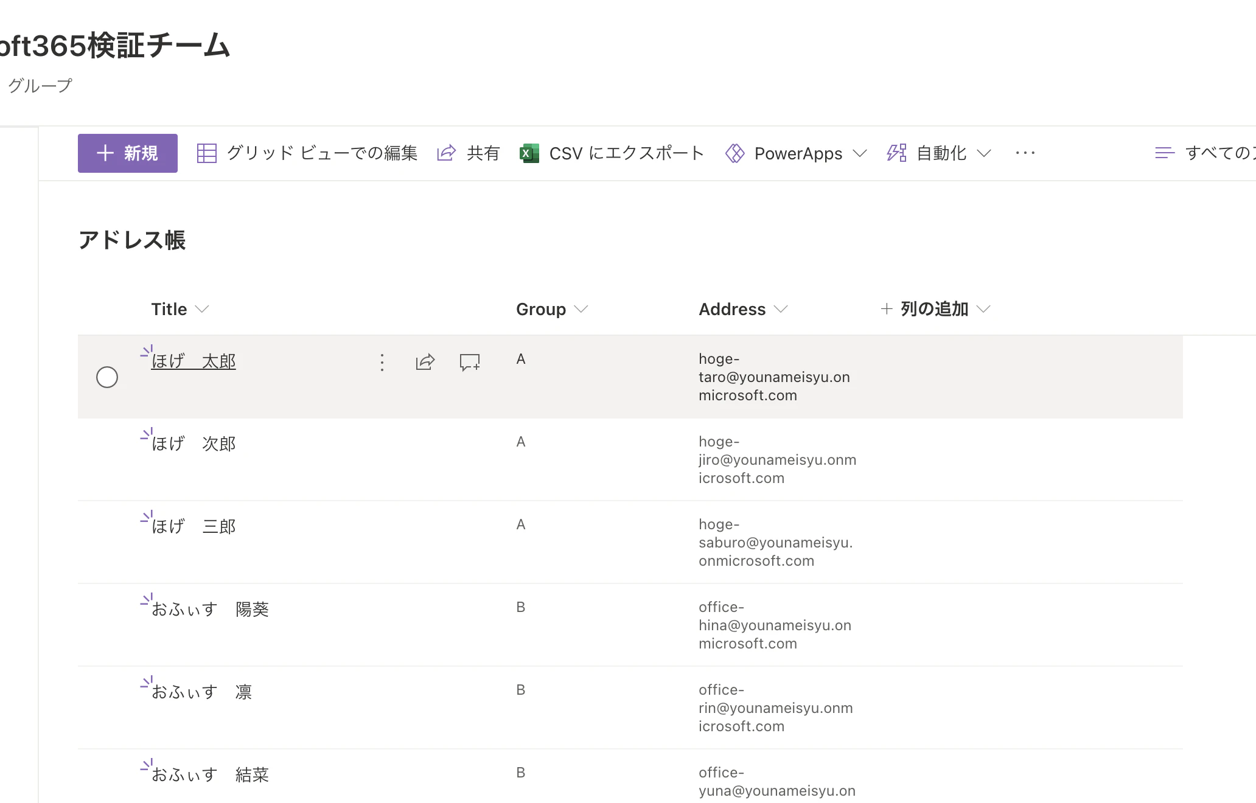Click the Group column header

pos(541,309)
